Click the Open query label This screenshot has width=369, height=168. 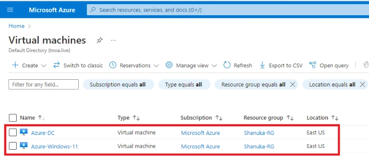coord(334,65)
